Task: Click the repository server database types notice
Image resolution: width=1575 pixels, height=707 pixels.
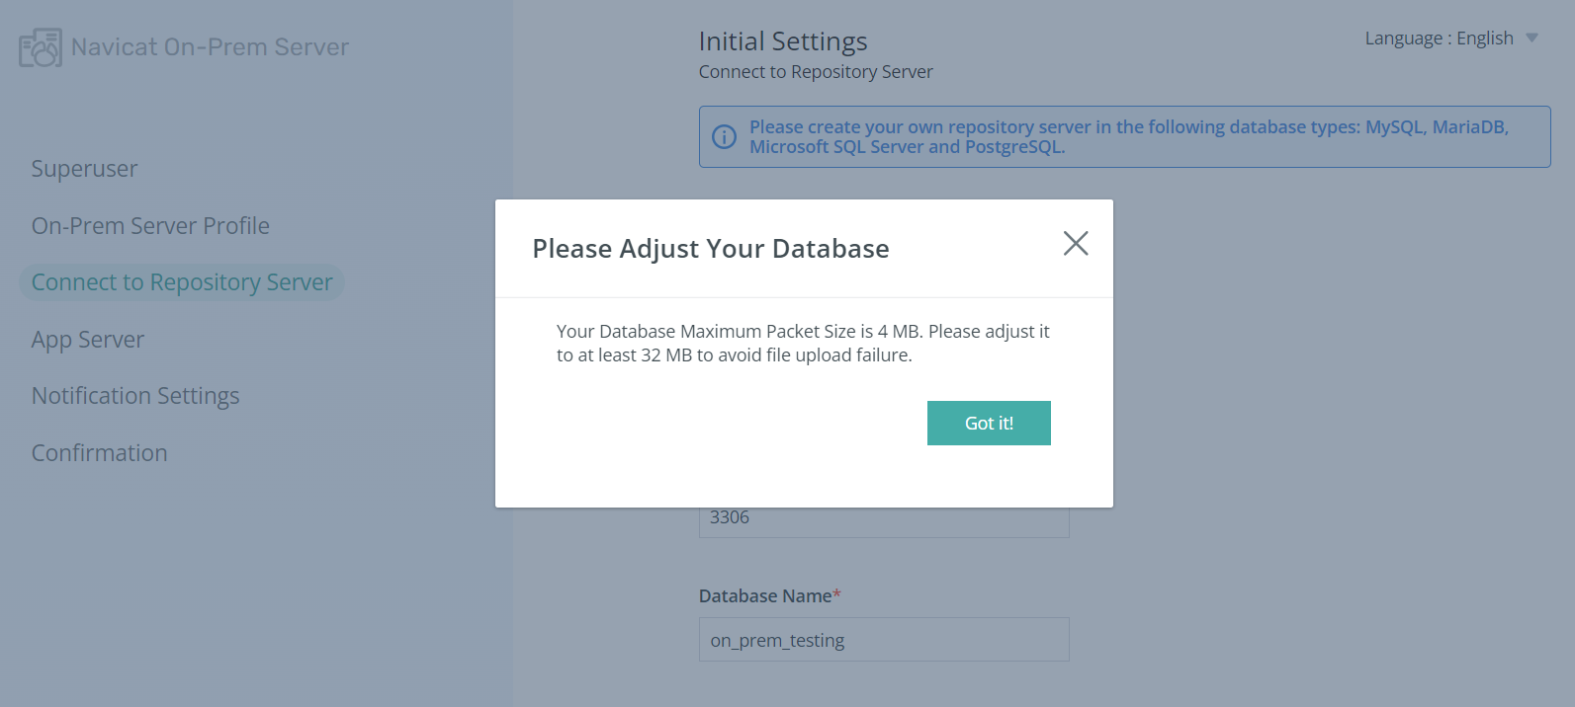Action: [x=1128, y=137]
